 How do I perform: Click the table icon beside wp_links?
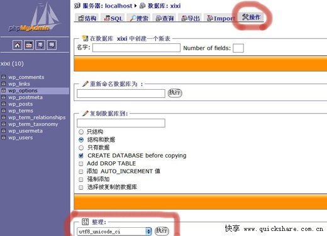[3, 83]
